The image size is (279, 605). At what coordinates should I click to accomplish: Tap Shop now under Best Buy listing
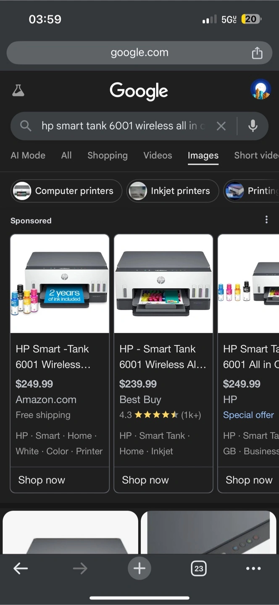click(x=145, y=480)
